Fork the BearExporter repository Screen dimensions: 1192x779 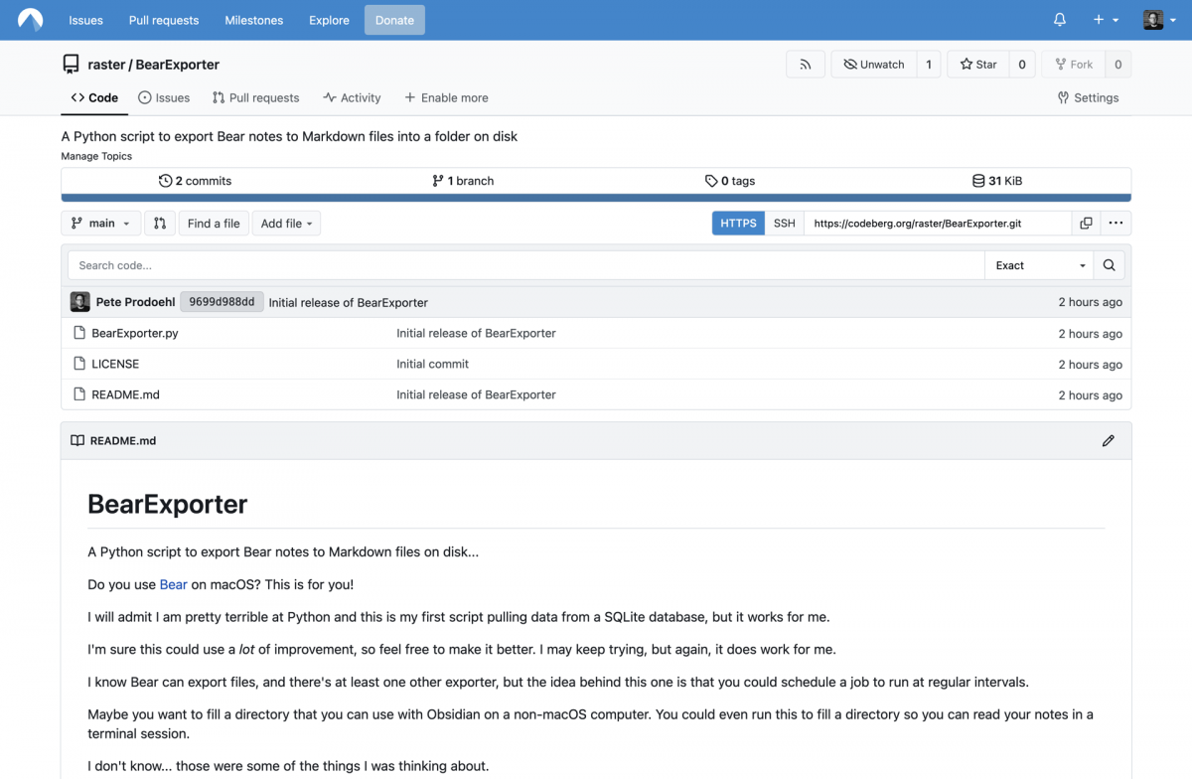pyautogui.click(x=1073, y=65)
